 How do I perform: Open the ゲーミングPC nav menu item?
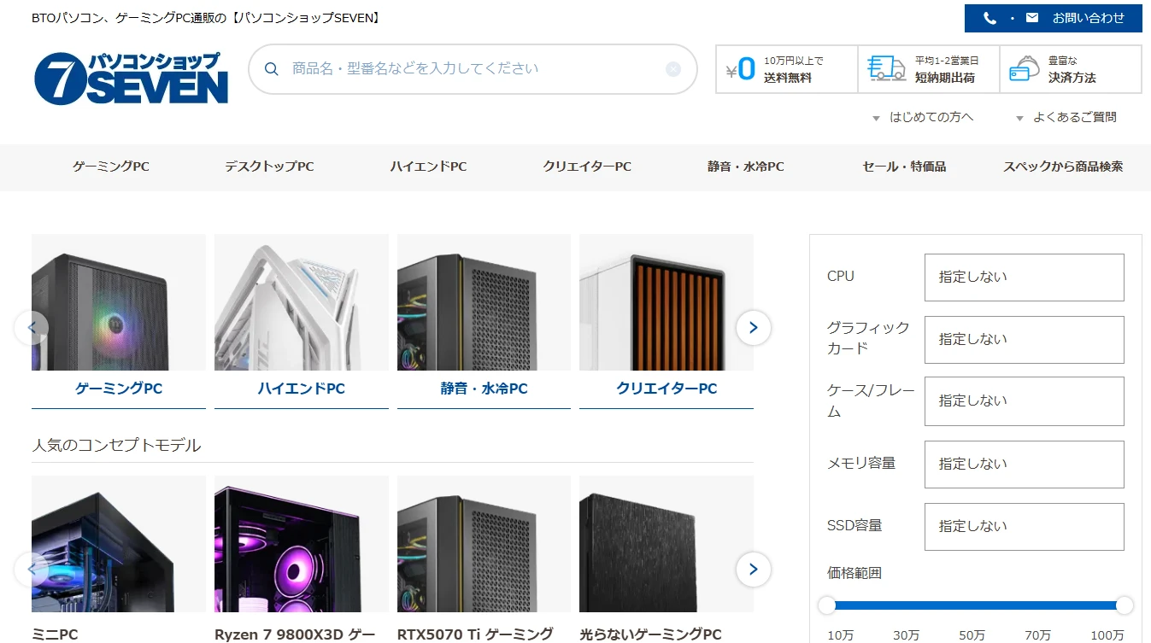(111, 167)
